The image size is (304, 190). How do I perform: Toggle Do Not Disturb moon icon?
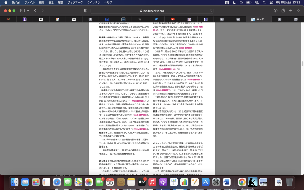click(235, 2)
